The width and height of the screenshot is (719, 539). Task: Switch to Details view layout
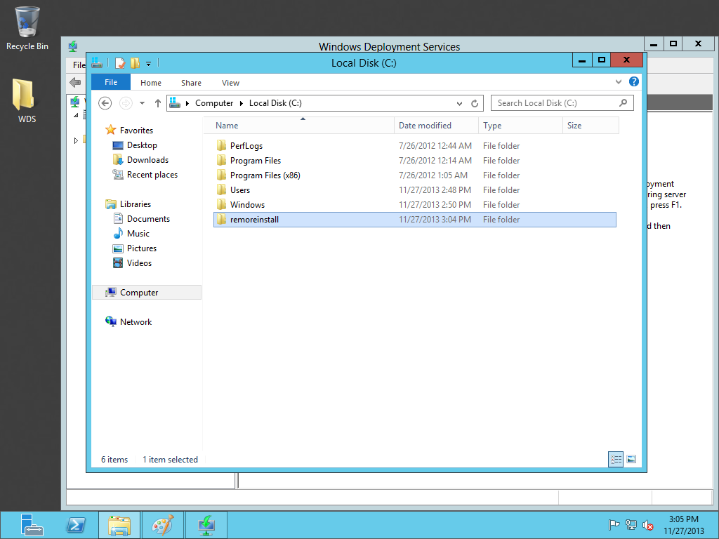(x=616, y=460)
